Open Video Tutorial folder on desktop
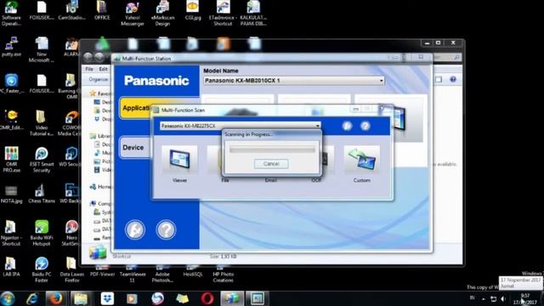 (42, 123)
